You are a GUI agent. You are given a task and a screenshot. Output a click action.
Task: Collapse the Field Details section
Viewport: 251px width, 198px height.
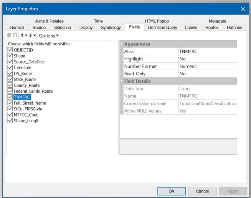coord(122,81)
